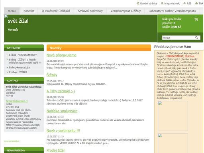The image size is (204, 153).
Task: Click the KONTAKT panel header
Action: pos(24,80)
